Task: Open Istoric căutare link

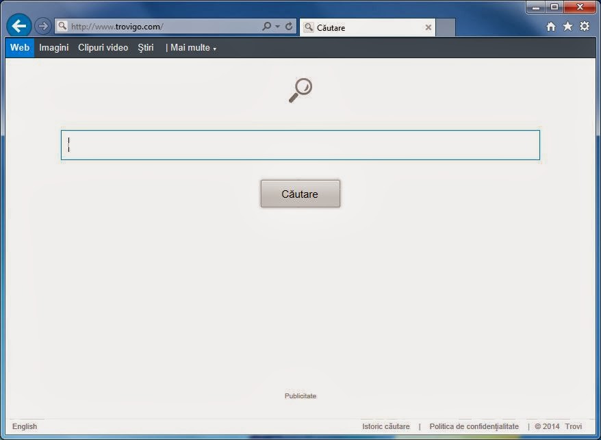Action: [x=385, y=426]
